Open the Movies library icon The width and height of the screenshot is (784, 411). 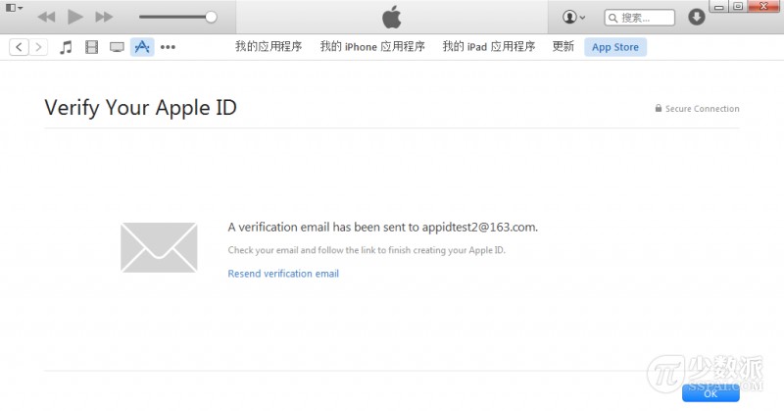pos(92,47)
